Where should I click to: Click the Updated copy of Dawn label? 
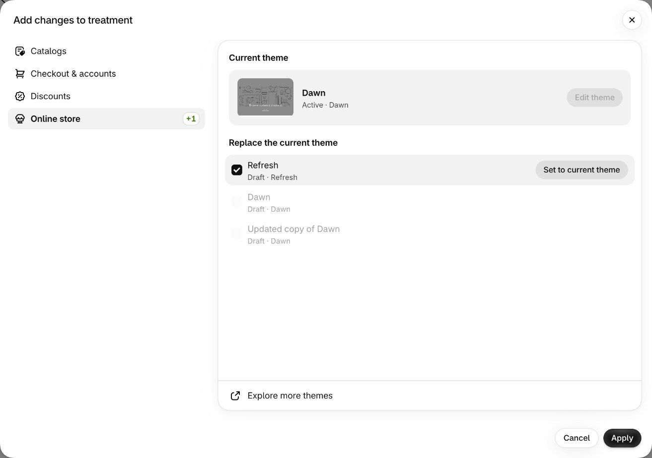pos(293,229)
